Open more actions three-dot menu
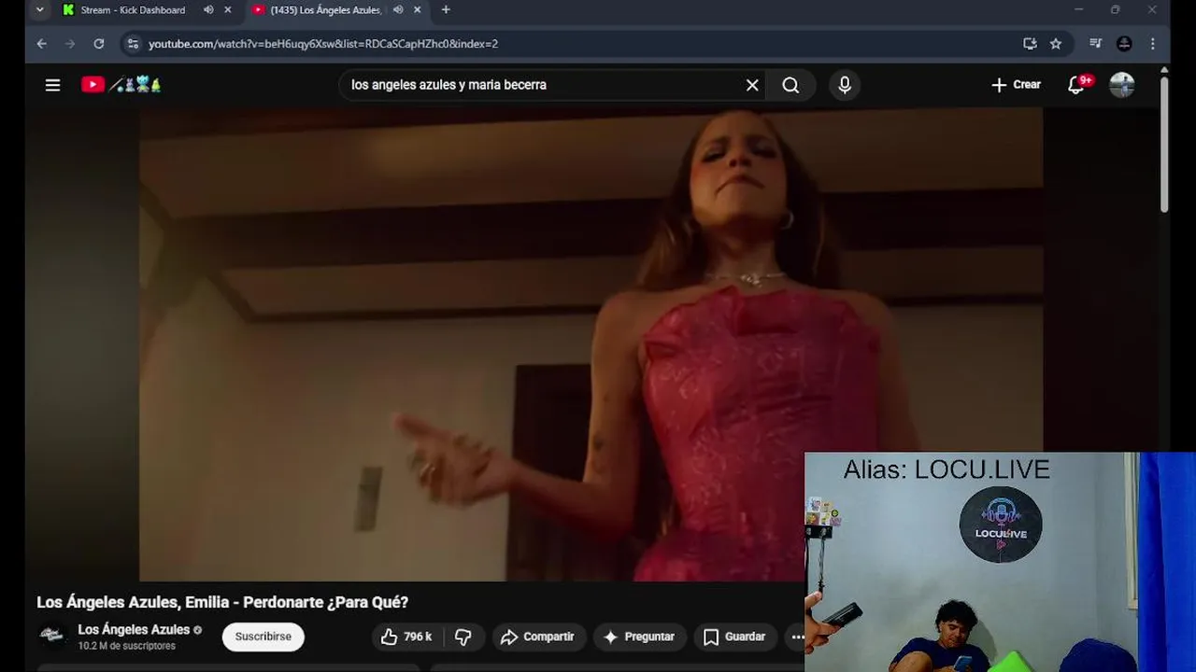Image resolution: width=1196 pixels, height=672 pixels. point(797,637)
